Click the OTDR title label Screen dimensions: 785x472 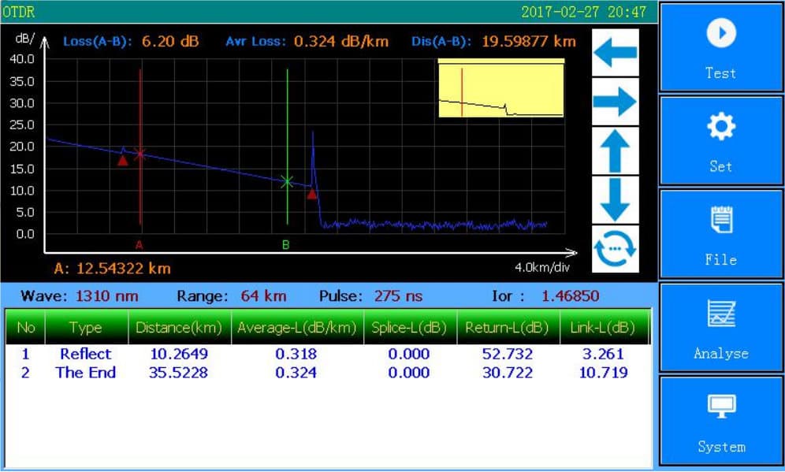pyautogui.click(x=19, y=12)
